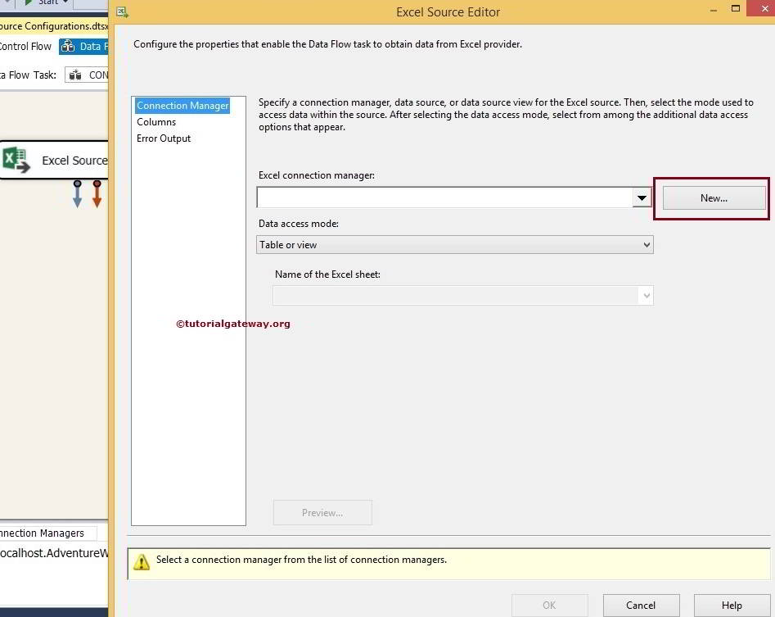Select the Connection Manager page
775x617 pixels.
[x=182, y=105]
